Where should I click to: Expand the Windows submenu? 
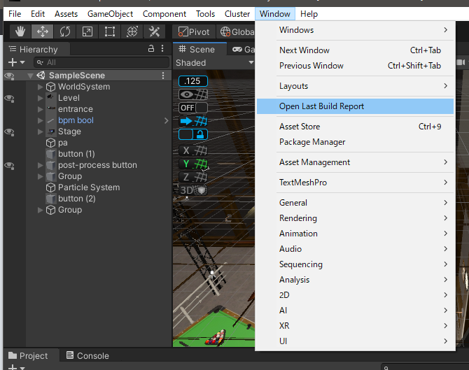(x=355, y=30)
